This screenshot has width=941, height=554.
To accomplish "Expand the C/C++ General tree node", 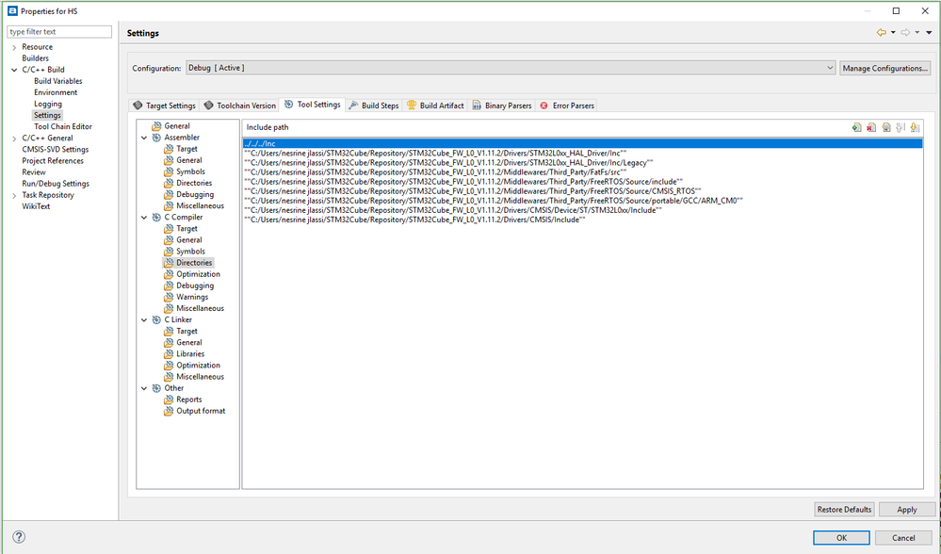I will pos(14,138).
